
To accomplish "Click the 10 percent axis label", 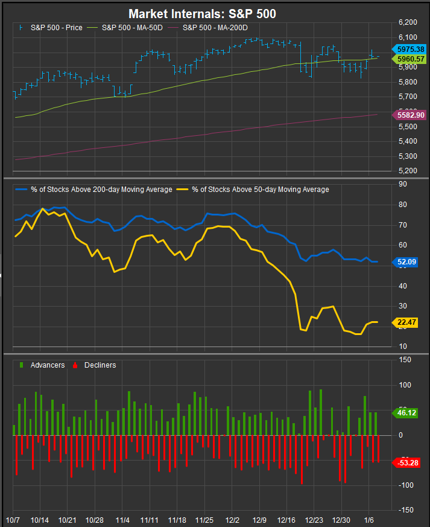I will click(x=402, y=346).
